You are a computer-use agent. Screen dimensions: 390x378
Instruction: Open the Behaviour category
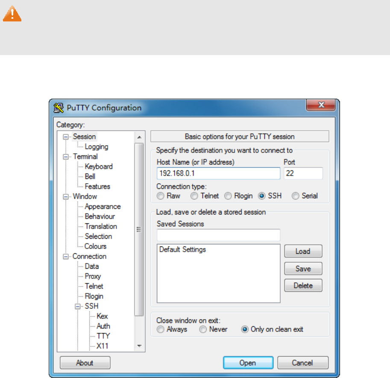point(100,217)
